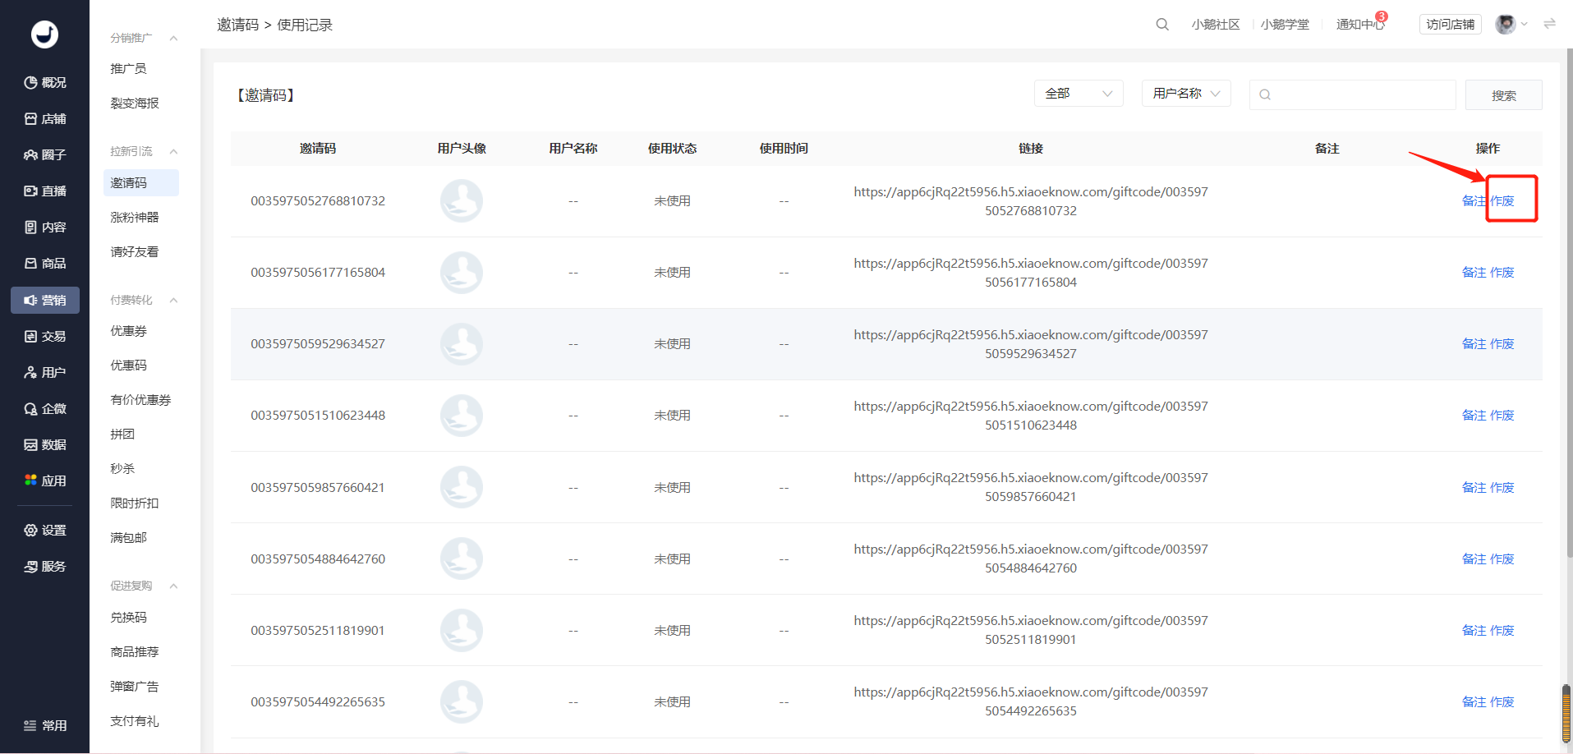Open the 应用 apps section
This screenshot has width=1573, height=754.
pos(45,480)
